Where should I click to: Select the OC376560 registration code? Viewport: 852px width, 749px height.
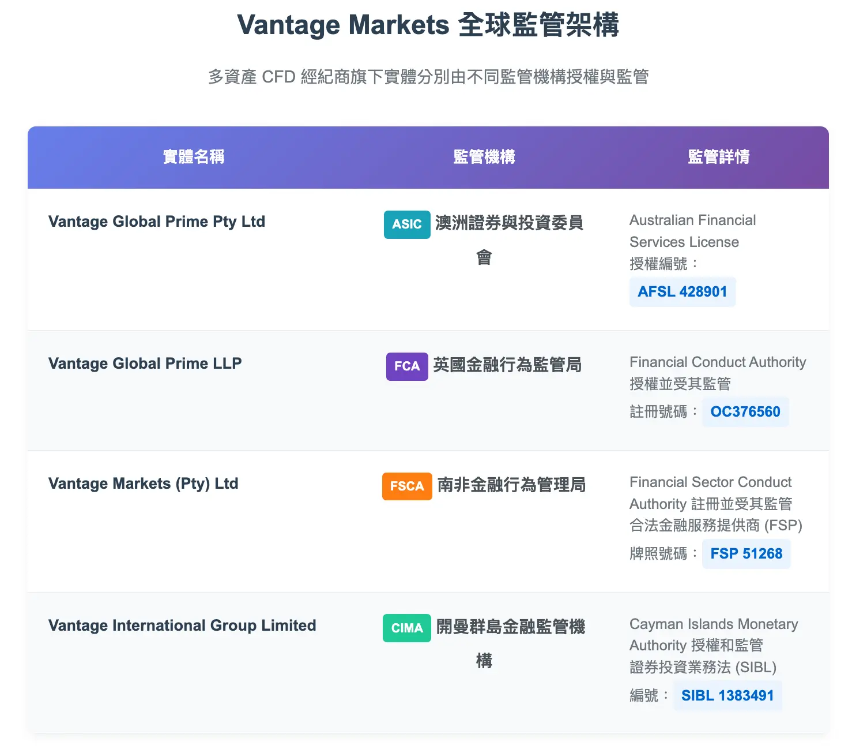point(745,412)
